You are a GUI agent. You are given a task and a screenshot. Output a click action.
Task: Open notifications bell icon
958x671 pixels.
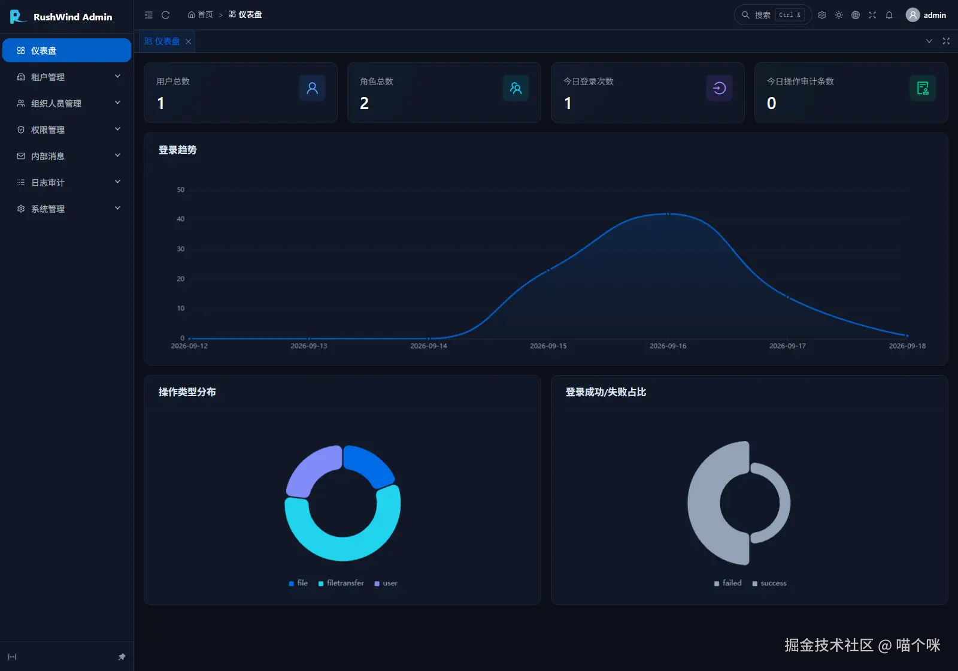(x=889, y=15)
